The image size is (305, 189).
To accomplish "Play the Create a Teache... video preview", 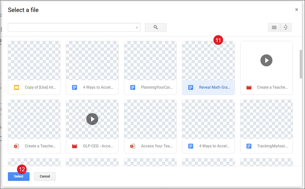I will tap(266, 60).
